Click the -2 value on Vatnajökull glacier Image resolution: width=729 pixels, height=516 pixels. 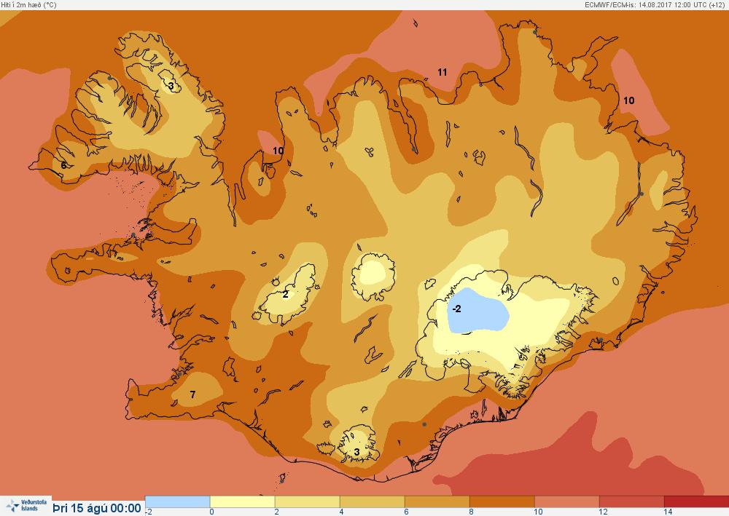click(x=457, y=309)
